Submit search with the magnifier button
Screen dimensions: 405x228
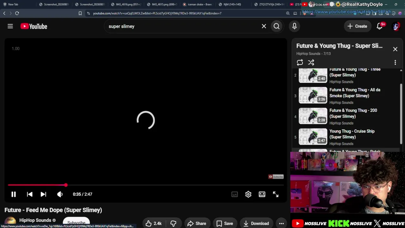(277, 26)
